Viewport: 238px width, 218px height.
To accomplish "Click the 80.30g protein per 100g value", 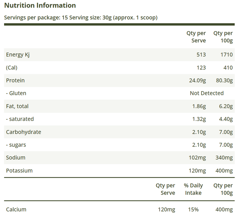I will click(223, 80).
